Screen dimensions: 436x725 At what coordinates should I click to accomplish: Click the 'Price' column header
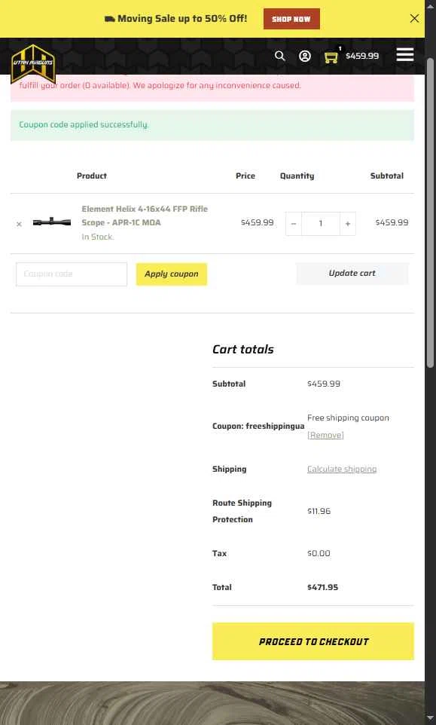tap(245, 176)
